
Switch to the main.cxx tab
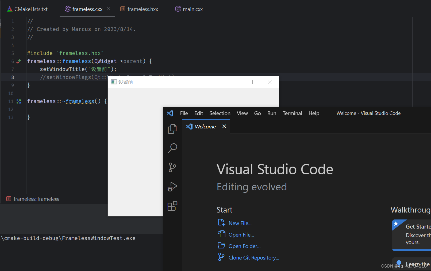pos(189,9)
